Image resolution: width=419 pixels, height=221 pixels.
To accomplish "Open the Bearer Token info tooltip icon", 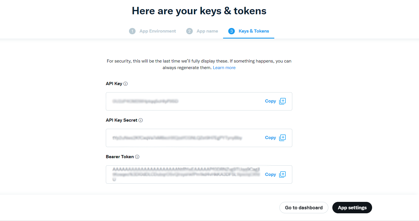I will 137,157.
